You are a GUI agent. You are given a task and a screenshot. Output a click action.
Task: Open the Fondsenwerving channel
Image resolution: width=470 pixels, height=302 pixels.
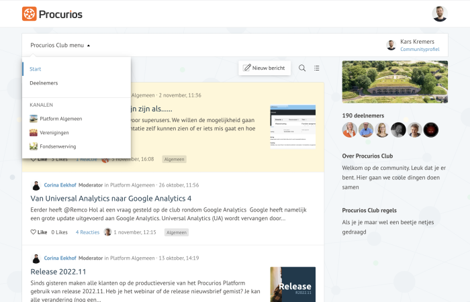coord(58,146)
